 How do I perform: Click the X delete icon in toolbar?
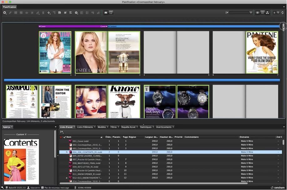[x=32, y=12]
